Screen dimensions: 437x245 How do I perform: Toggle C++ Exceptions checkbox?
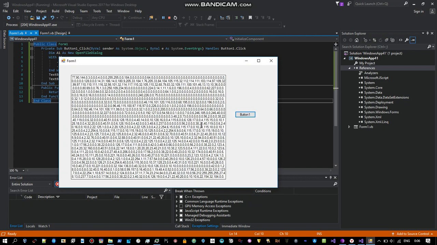[181, 197]
